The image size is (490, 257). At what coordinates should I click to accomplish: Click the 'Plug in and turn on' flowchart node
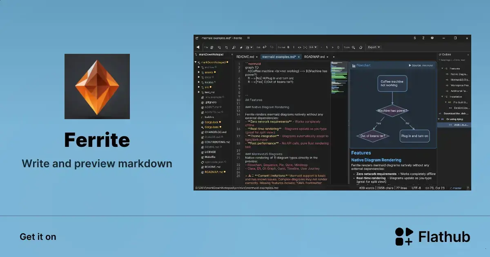click(x=415, y=136)
